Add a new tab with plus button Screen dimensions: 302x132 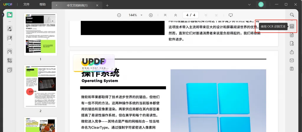point(107,5)
